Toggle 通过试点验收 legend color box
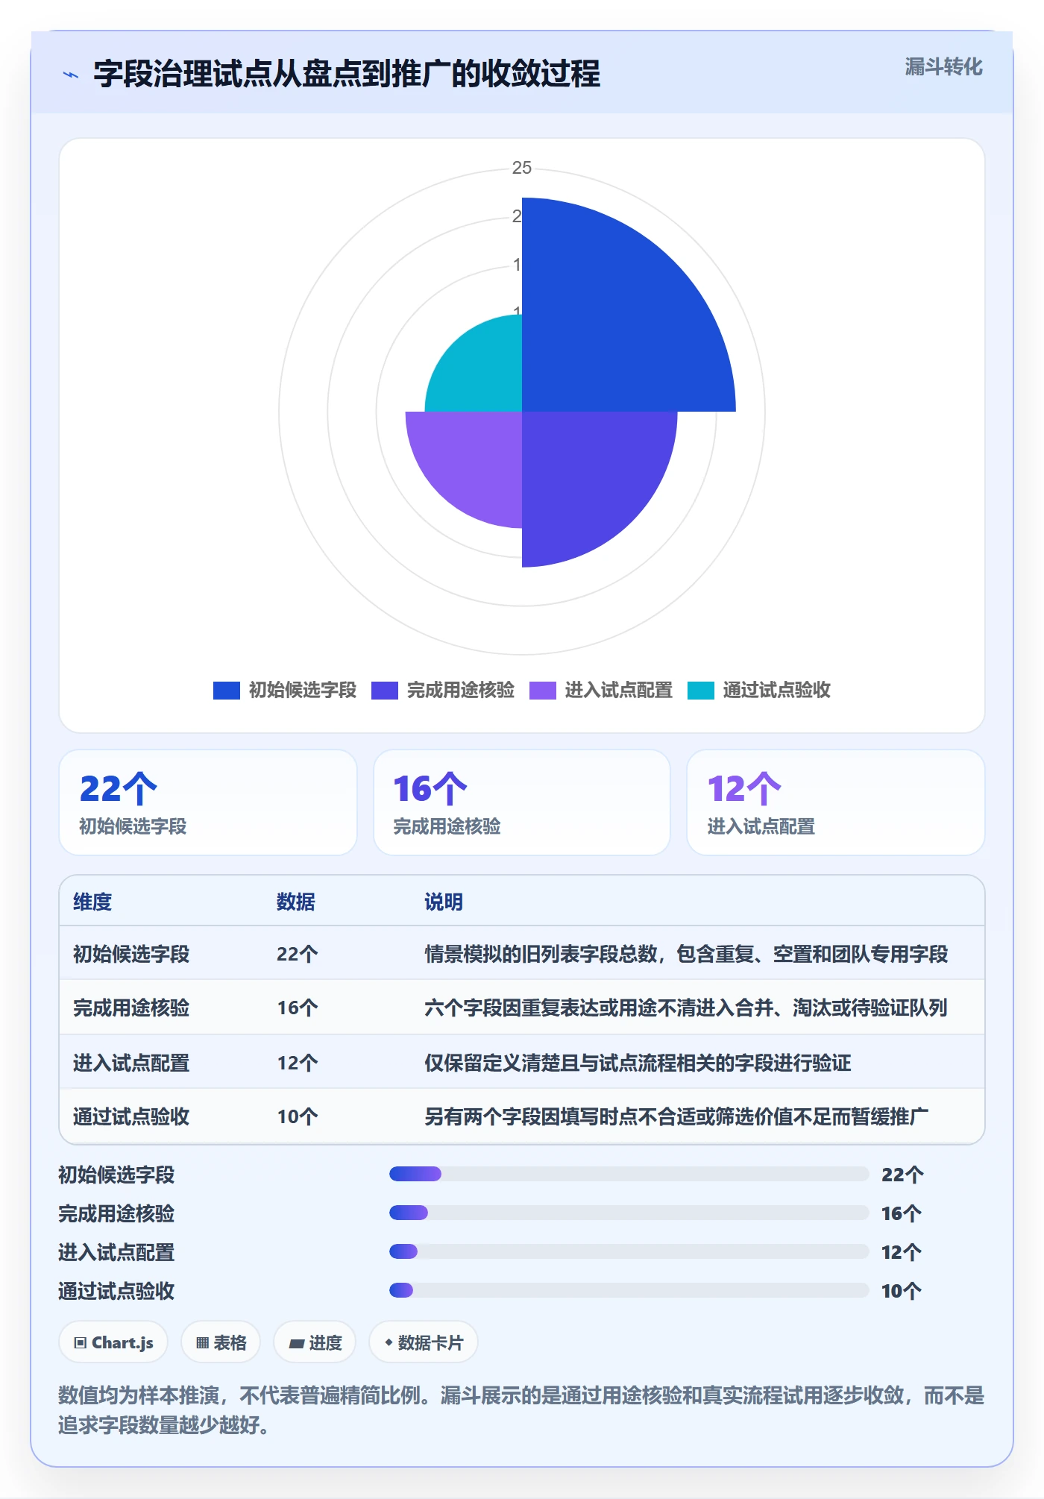This screenshot has height=1499, width=1044. coord(700,691)
